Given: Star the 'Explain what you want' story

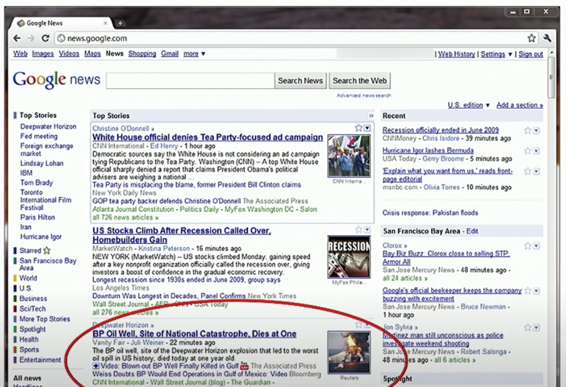Looking at the screenshot, I should 528,171.
